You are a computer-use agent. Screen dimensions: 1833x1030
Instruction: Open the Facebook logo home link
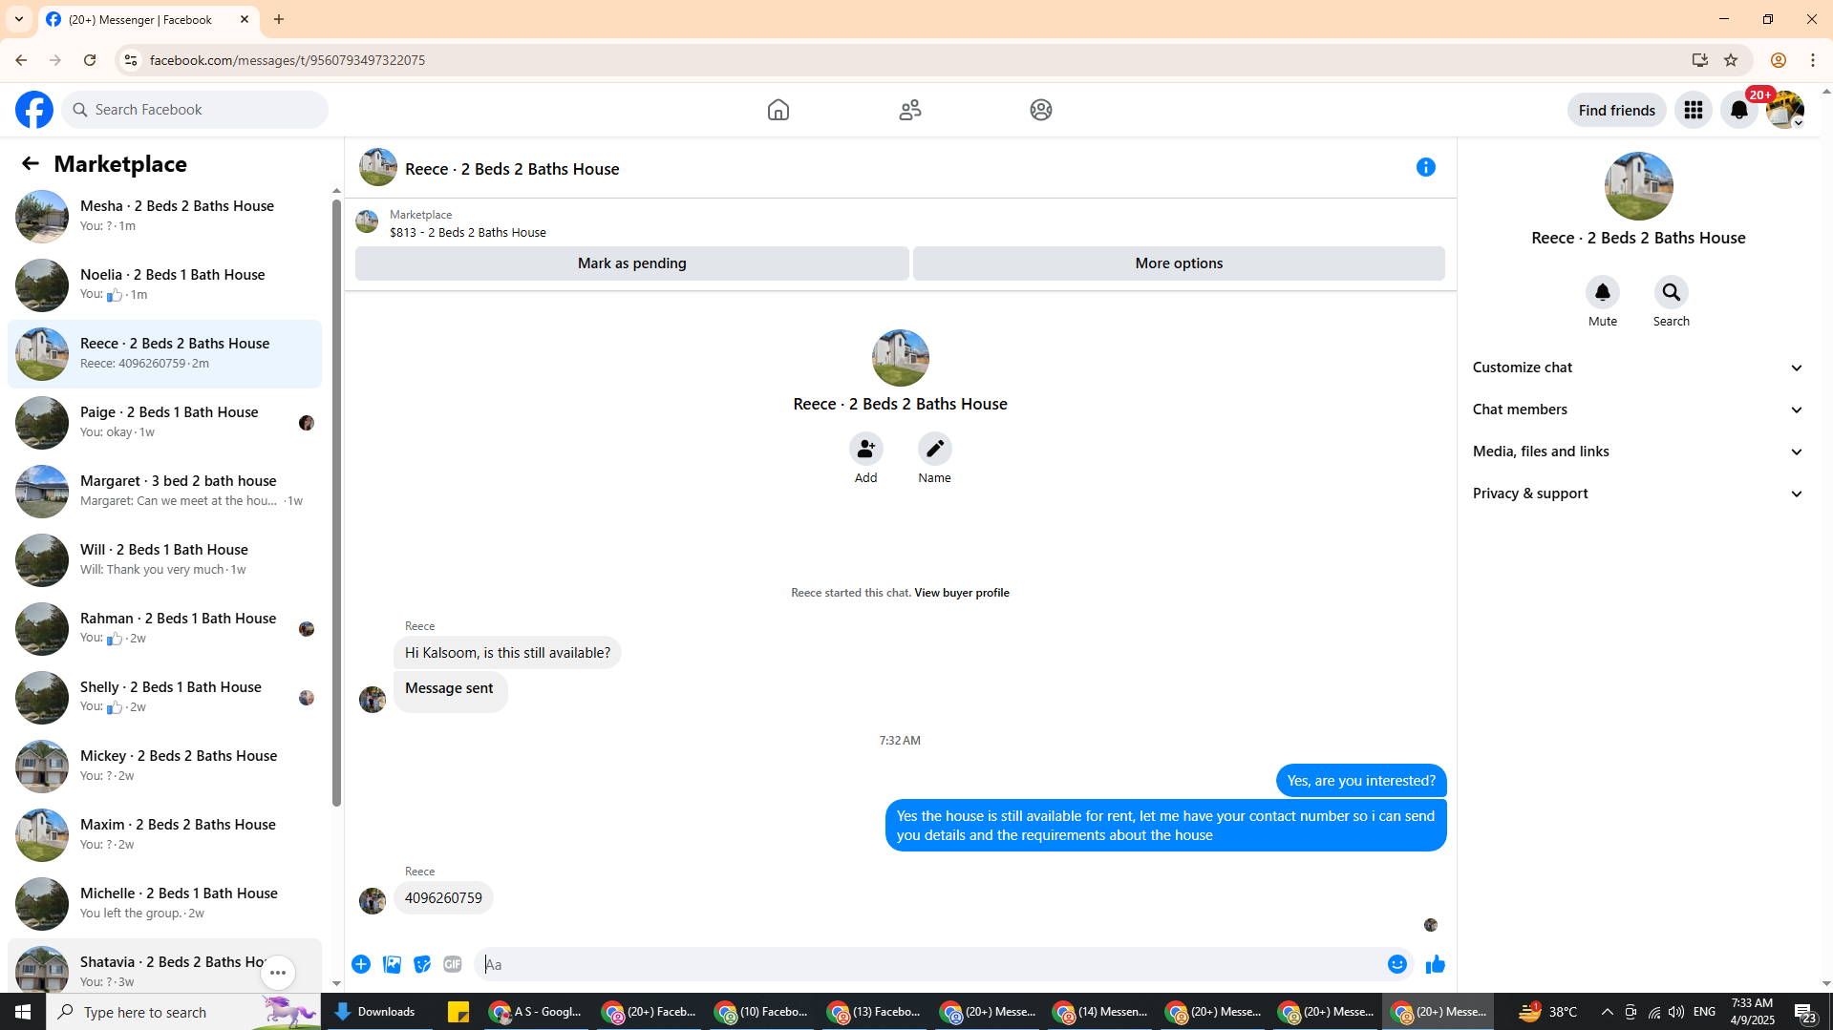click(x=34, y=110)
